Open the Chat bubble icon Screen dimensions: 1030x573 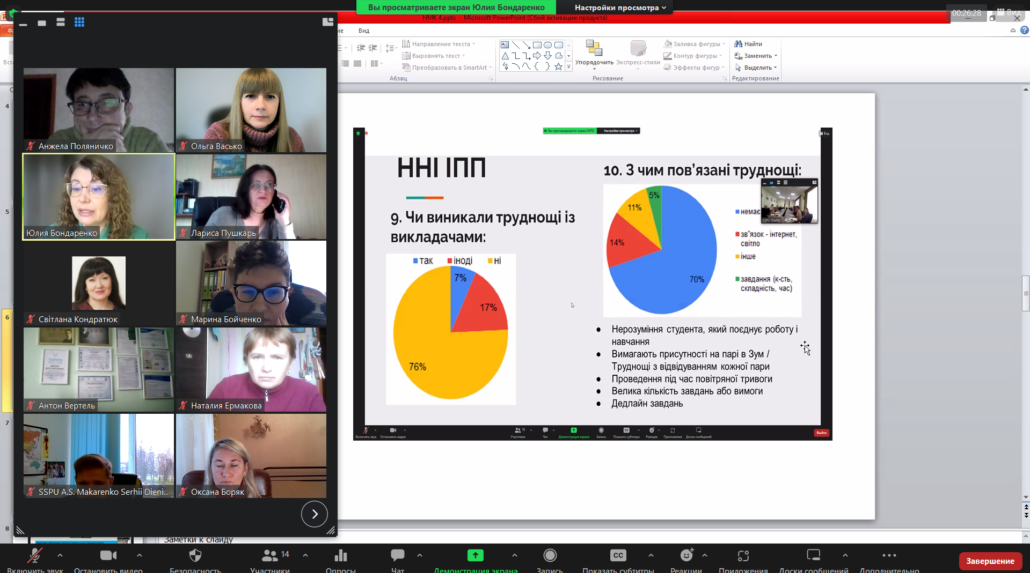tap(398, 555)
